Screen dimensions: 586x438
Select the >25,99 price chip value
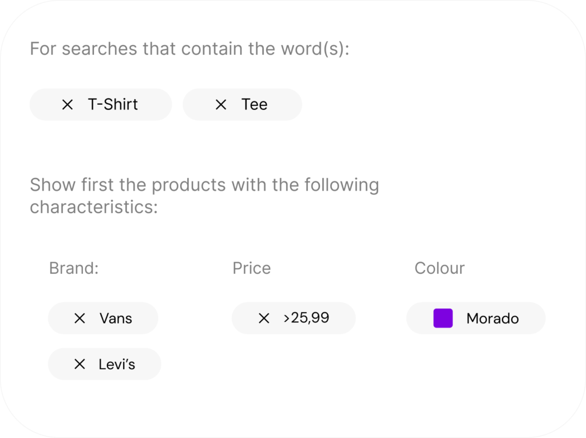(x=306, y=318)
